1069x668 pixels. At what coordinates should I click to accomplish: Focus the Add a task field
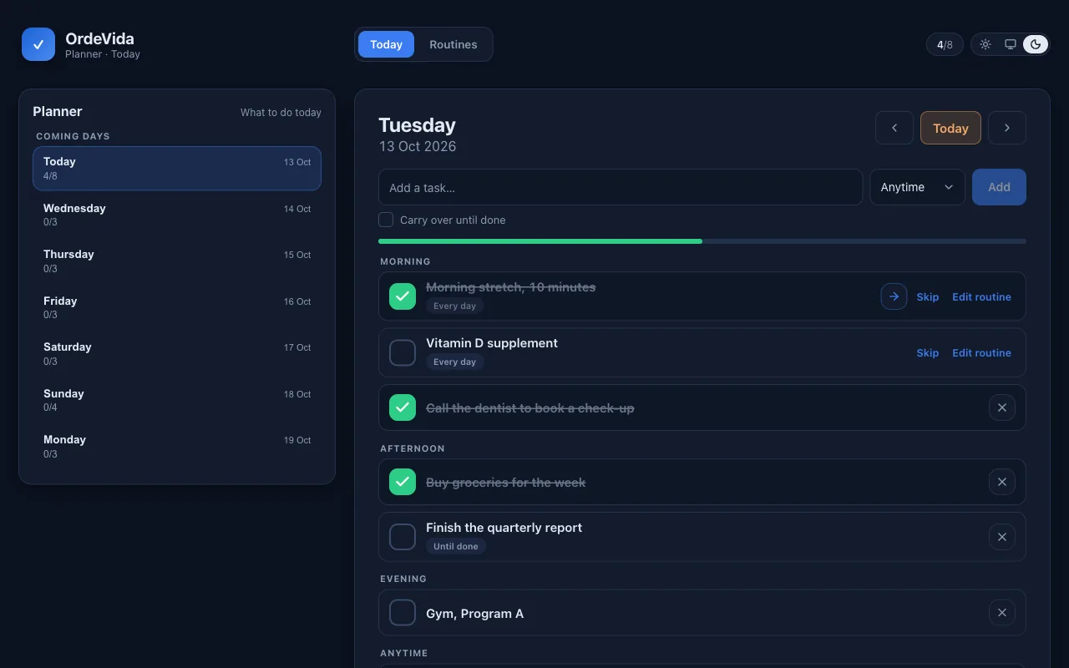(x=621, y=187)
